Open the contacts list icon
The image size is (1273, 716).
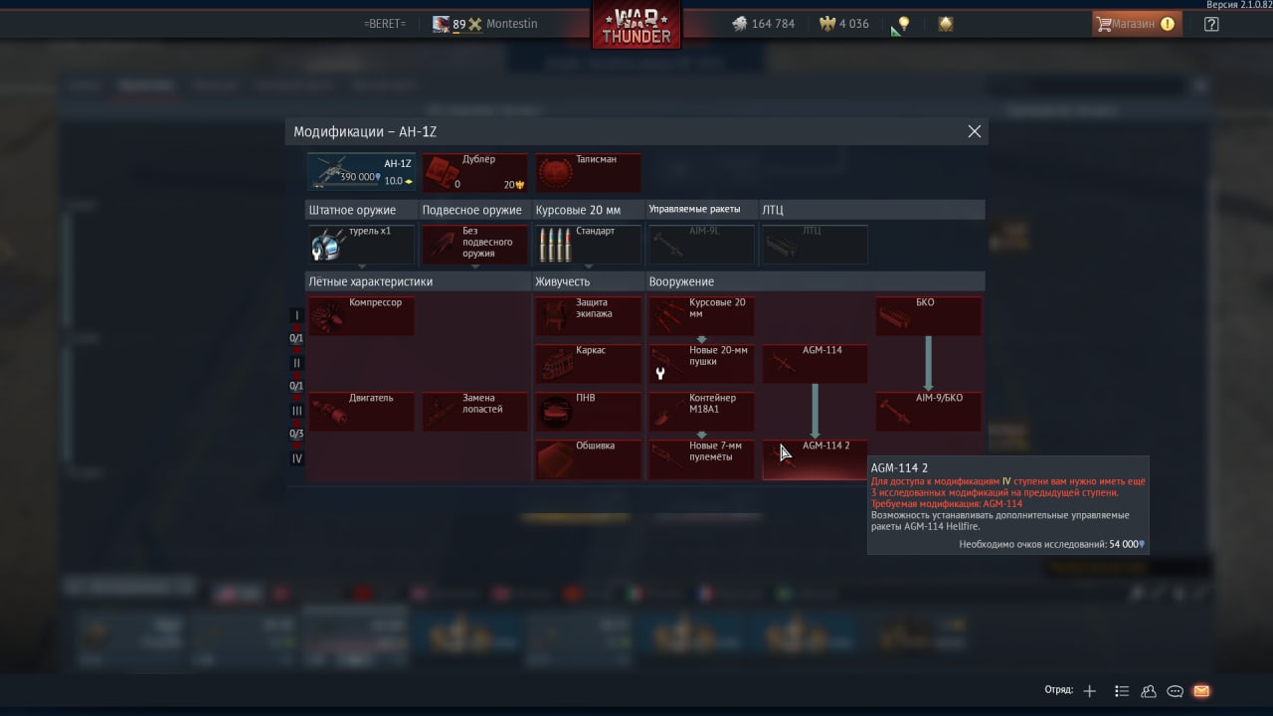(1122, 691)
